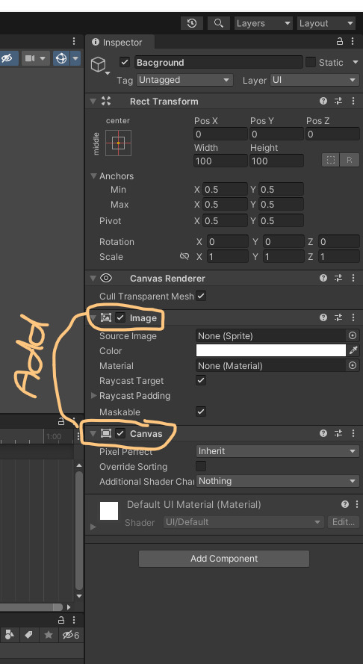Collapse the Image component
The width and height of the screenshot is (363, 664).
93,317
